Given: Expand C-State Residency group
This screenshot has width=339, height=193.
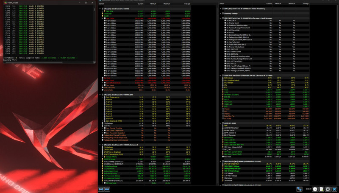Looking at the screenshot, I should [x=220, y=8].
